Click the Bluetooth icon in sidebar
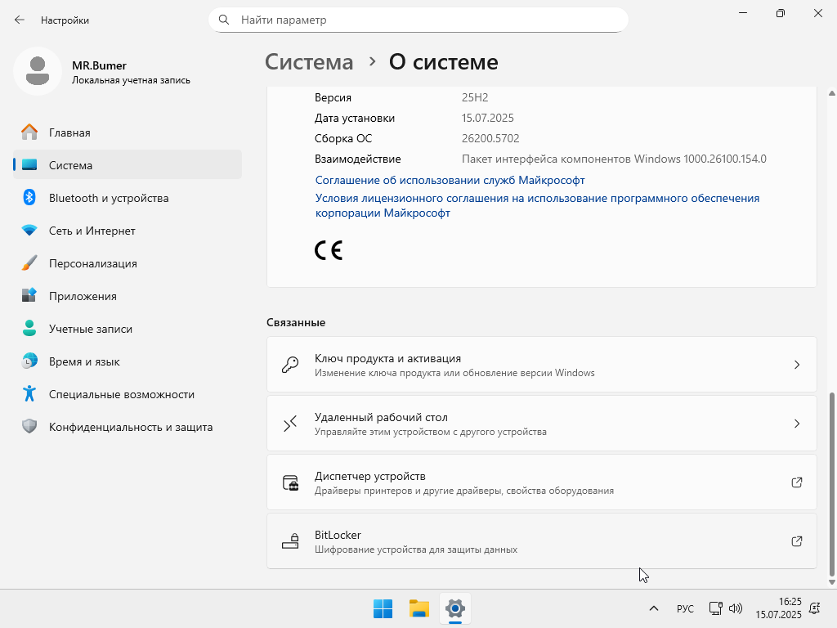Screen dimensions: 837x628 (29, 198)
